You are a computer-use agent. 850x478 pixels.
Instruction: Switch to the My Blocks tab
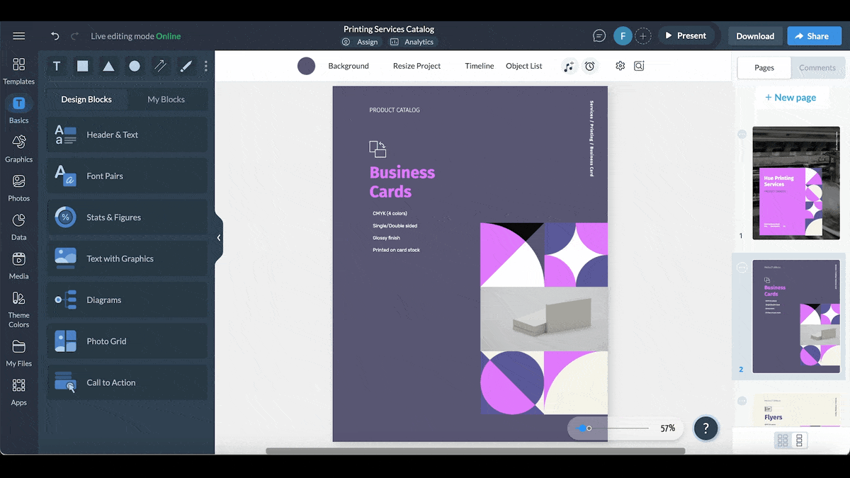167,99
